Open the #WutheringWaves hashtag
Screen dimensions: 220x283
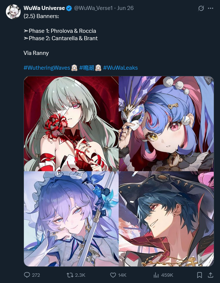[x=47, y=68]
